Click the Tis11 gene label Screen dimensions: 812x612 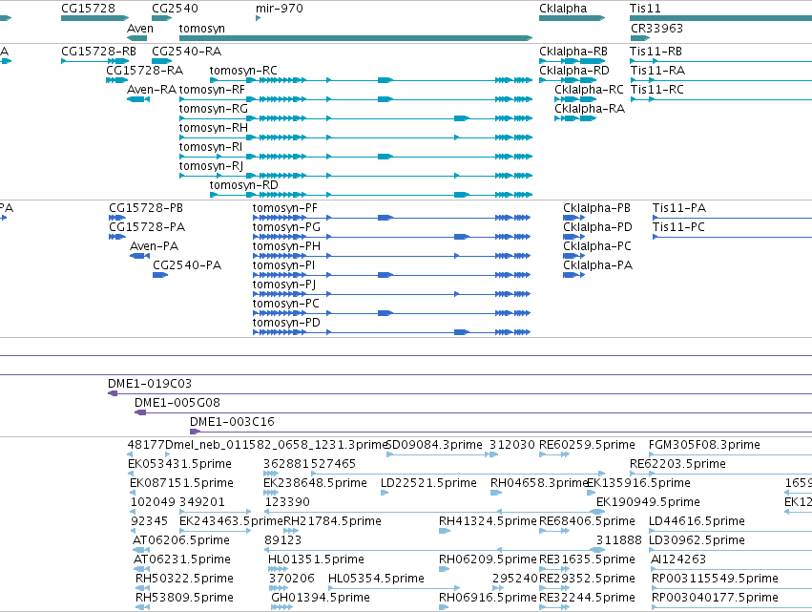tap(645, 9)
